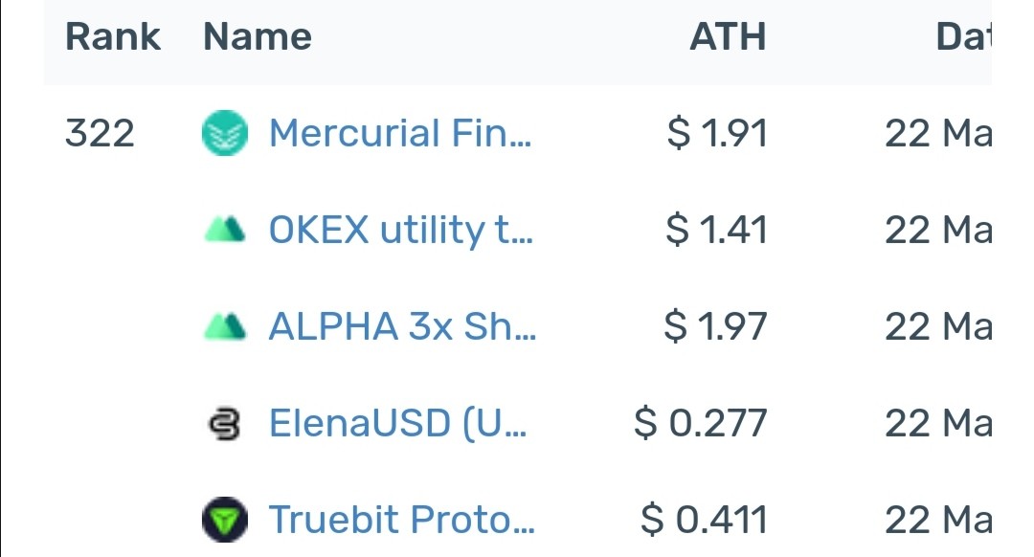Click the ALPHA 3x Short token icon
The width and height of the screenshot is (1034, 557).
coord(225,326)
